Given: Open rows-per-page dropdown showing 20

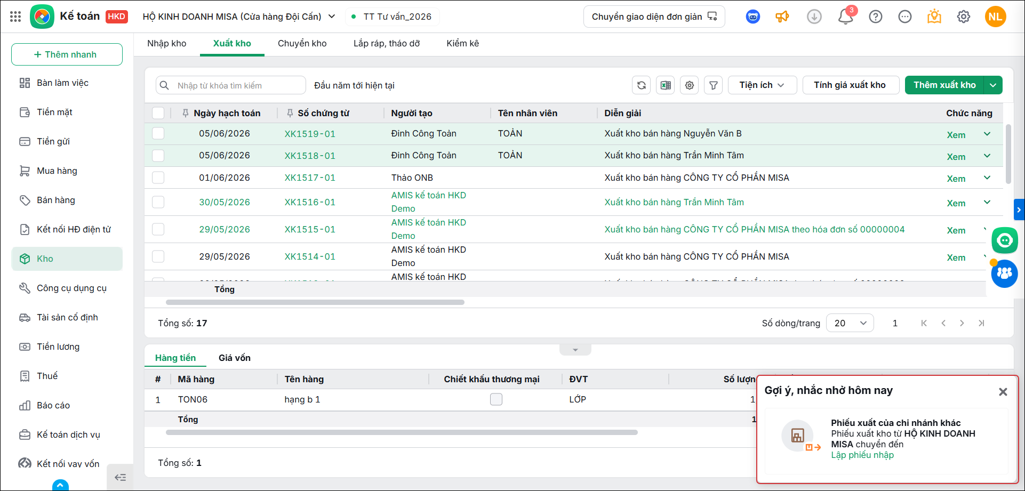Looking at the screenshot, I should tap(850, 323).
